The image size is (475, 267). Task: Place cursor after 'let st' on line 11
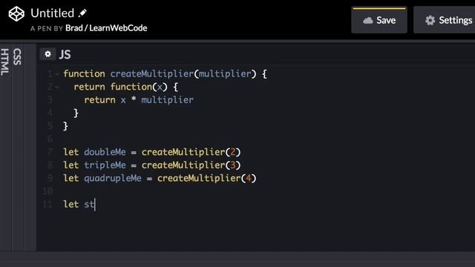point(95,205)
